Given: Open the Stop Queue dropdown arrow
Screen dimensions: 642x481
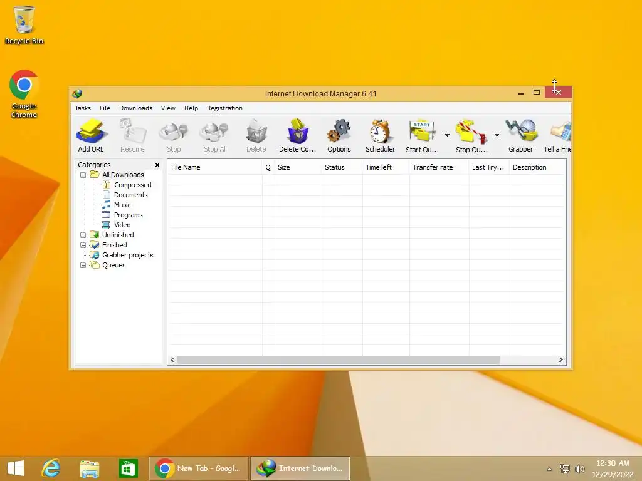Looking at the screenshot, I should (x=497, y=135).
